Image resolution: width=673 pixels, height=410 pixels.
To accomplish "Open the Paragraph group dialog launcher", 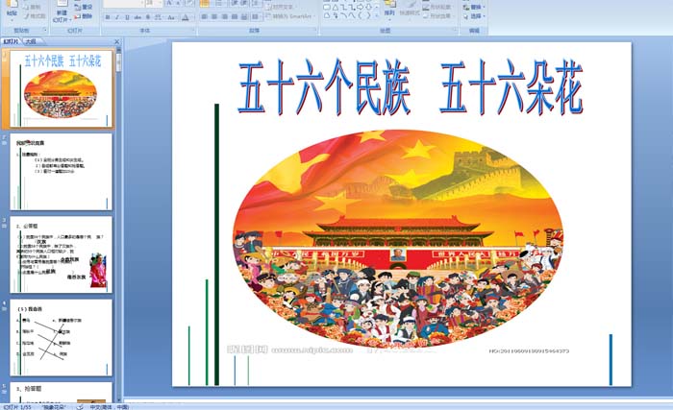I will pyautogui.click(x=316, y=29).
